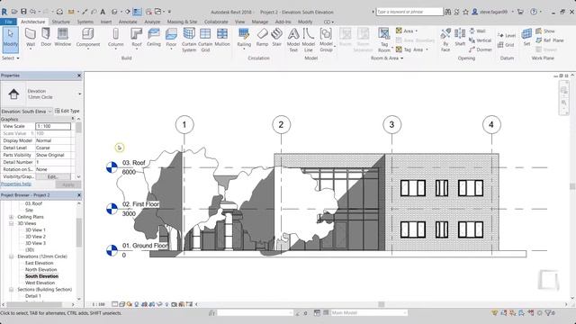
Task: Click the View Scale value field
Action: (53, 126)
